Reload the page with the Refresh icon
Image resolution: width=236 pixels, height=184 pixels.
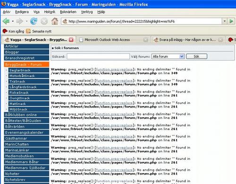point(34,21)
